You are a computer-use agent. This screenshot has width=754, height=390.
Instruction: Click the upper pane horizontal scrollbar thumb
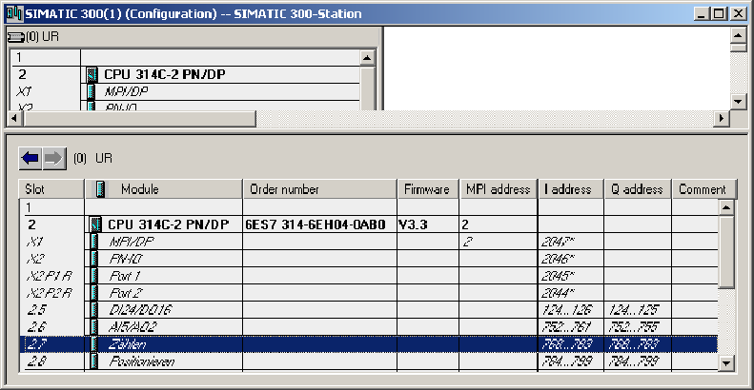click(138, 119)
